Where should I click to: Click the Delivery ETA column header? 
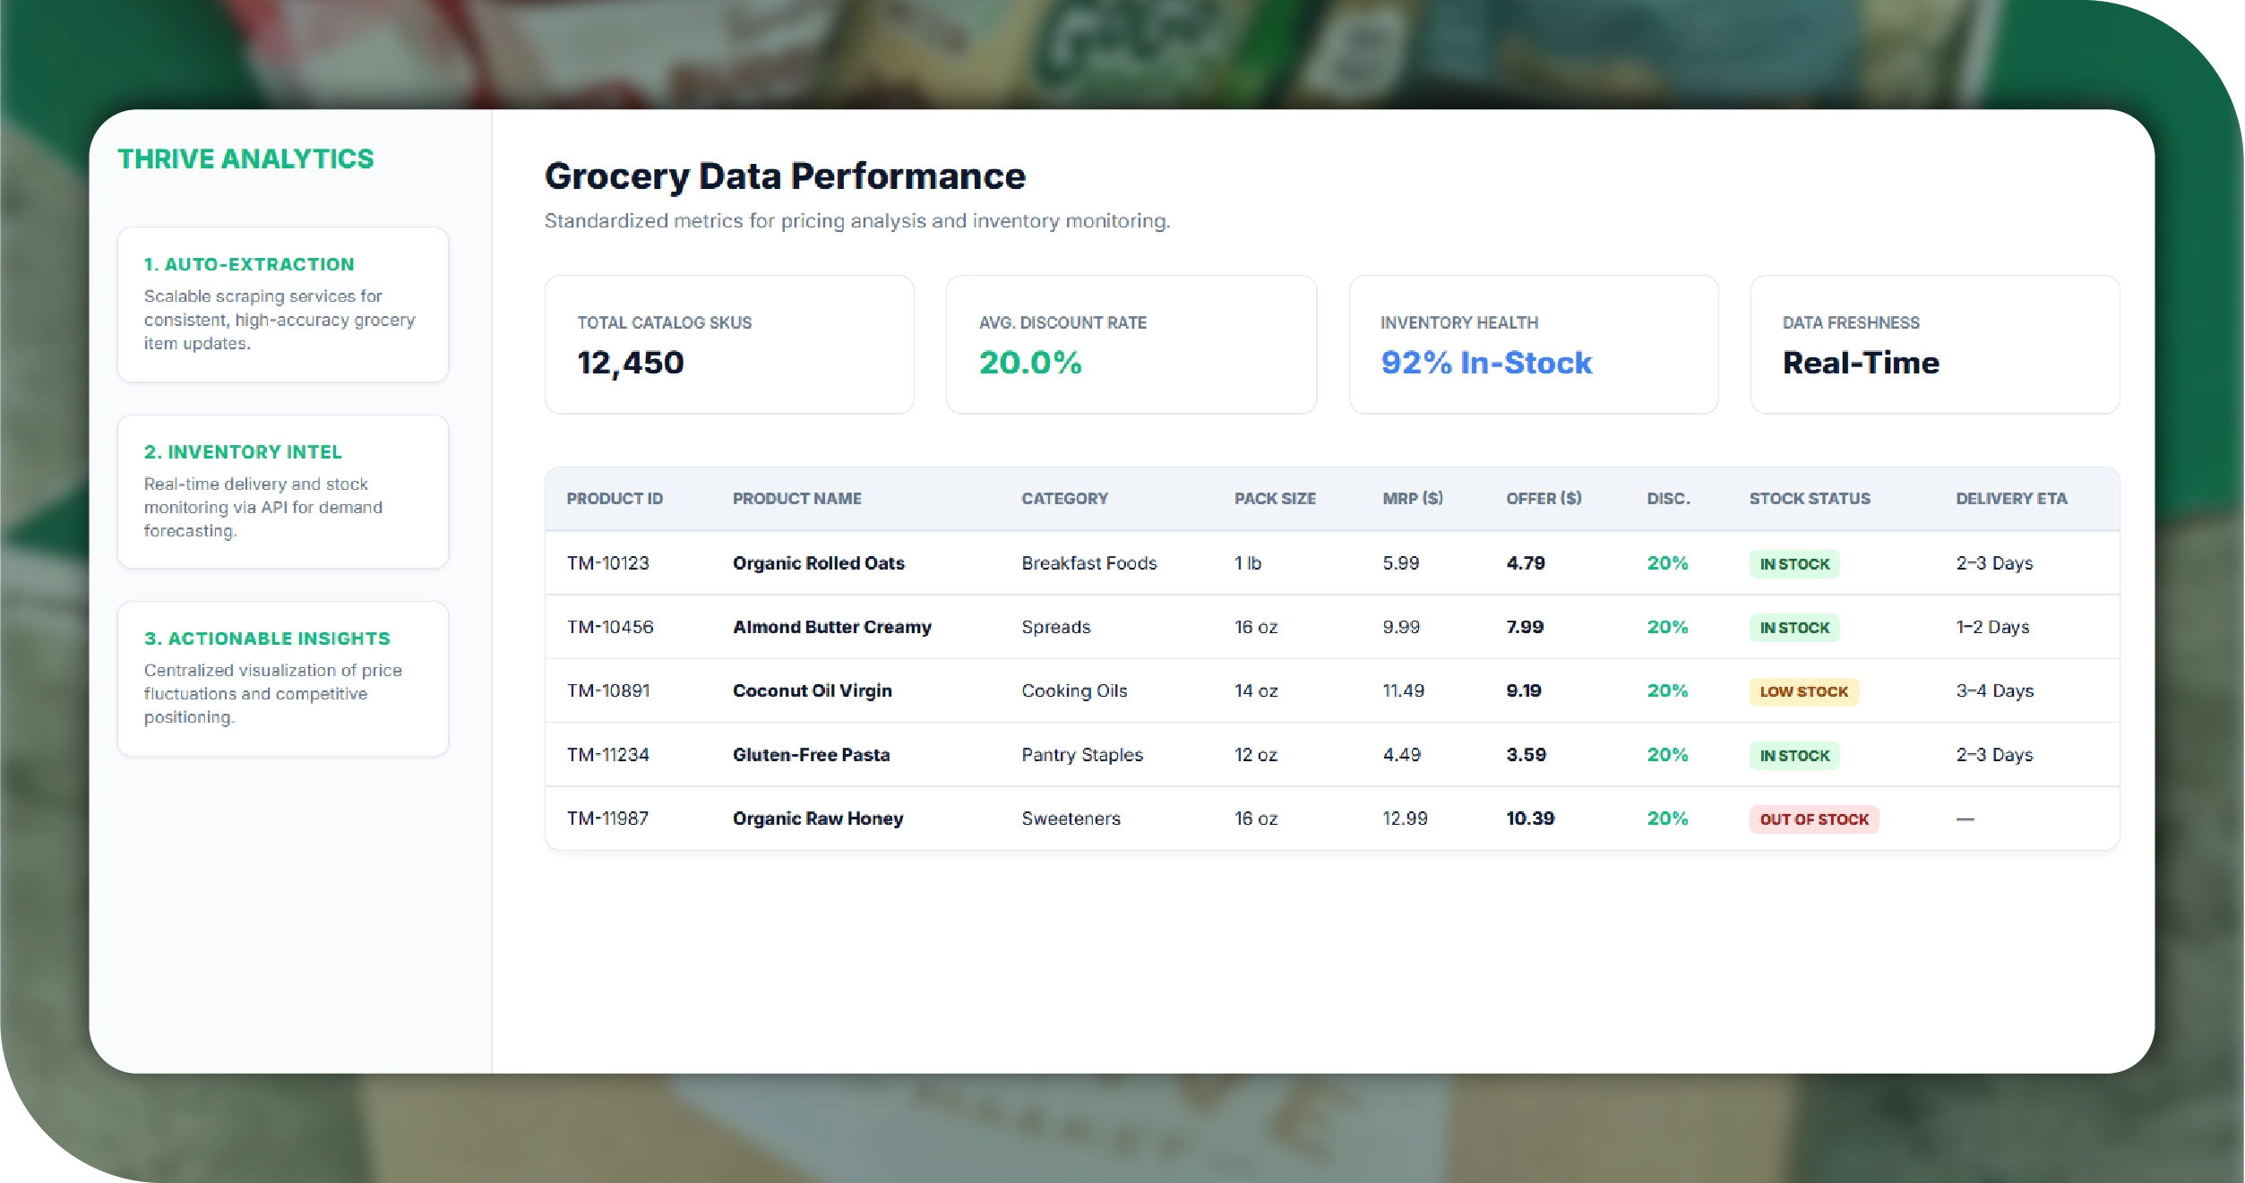(2011, 499)
